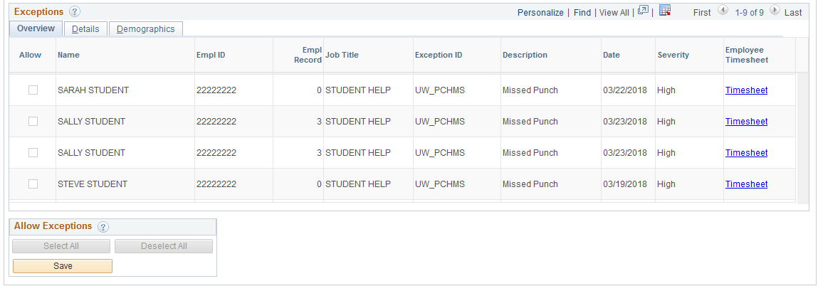This screenshot has height=286, width=818.
Task: Click the zoom grid popup icon
Action: [x=644, y=11]
